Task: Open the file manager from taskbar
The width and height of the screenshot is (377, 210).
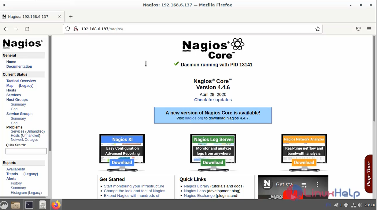Action: [x=16, y=205]
